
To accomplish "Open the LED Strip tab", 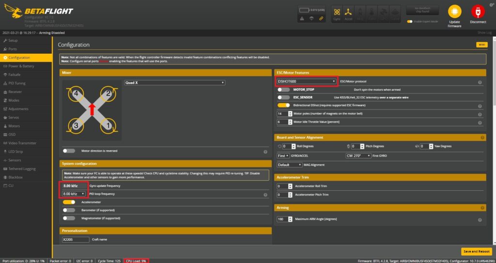I will pyautogui.click(x=26, y=152).
